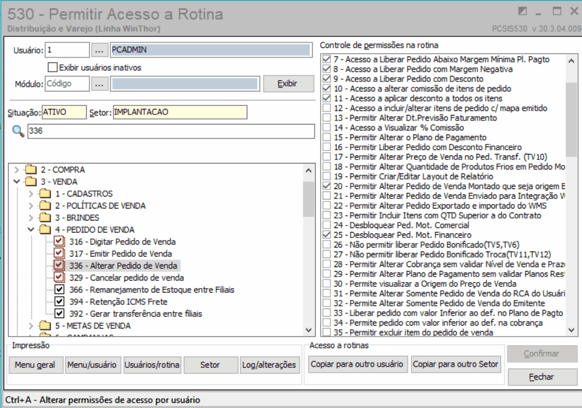
Task: Expand the 1 - CADASTROS node
Action: (x=31, y=193)
